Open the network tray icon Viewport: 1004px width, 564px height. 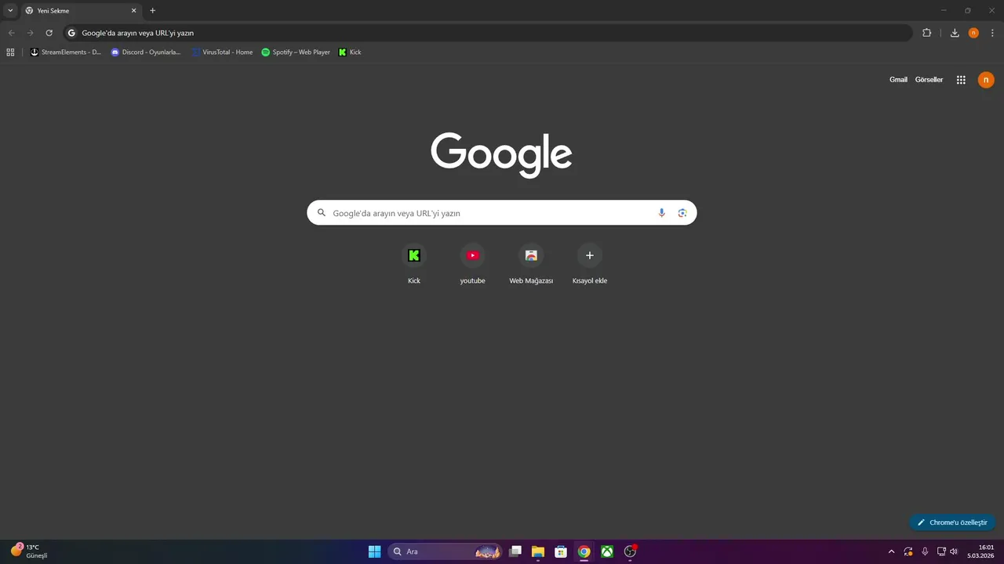click(x=941, y=551)
